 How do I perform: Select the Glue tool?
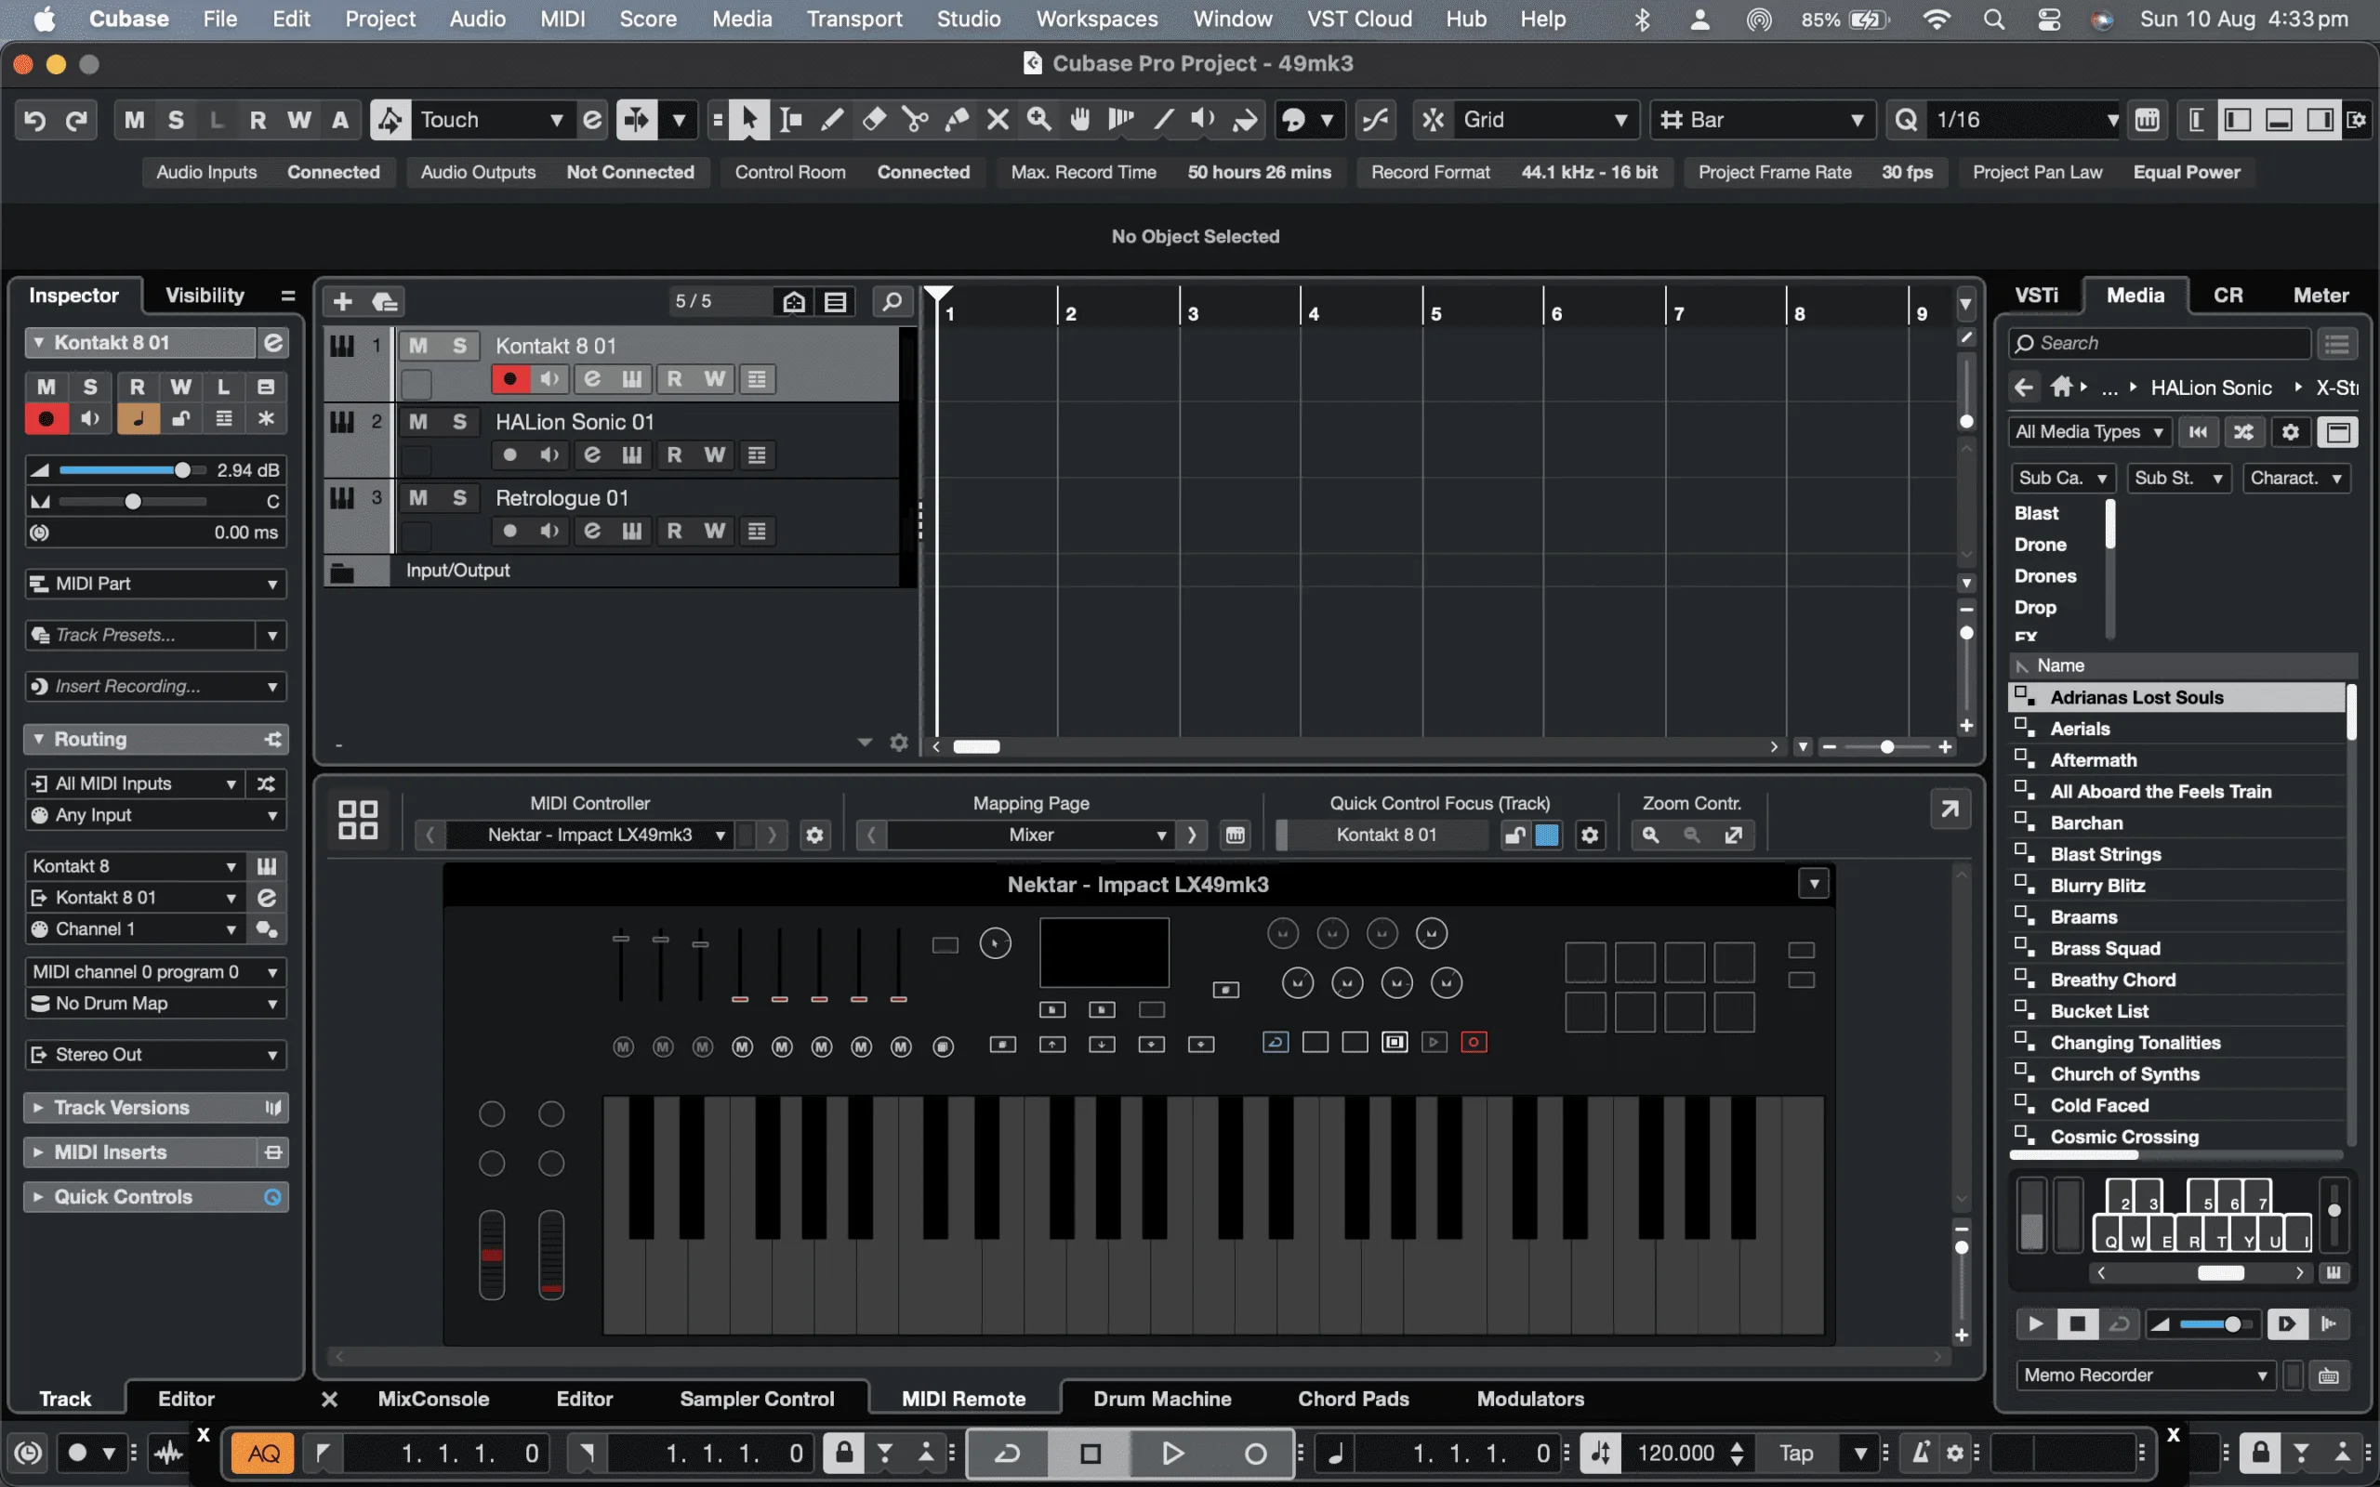956,120
